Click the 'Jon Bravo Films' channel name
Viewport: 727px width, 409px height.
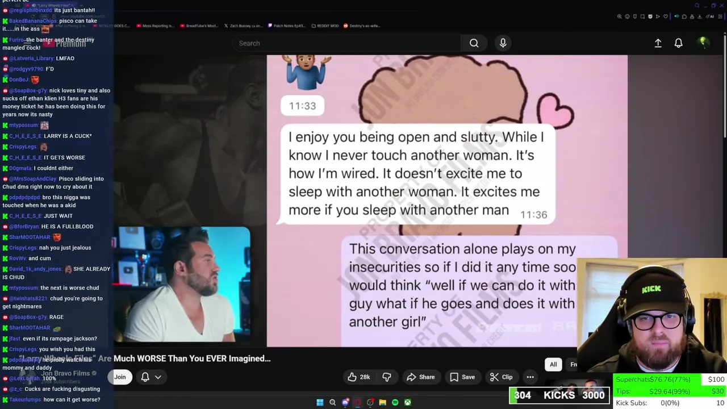pos(66,373)
